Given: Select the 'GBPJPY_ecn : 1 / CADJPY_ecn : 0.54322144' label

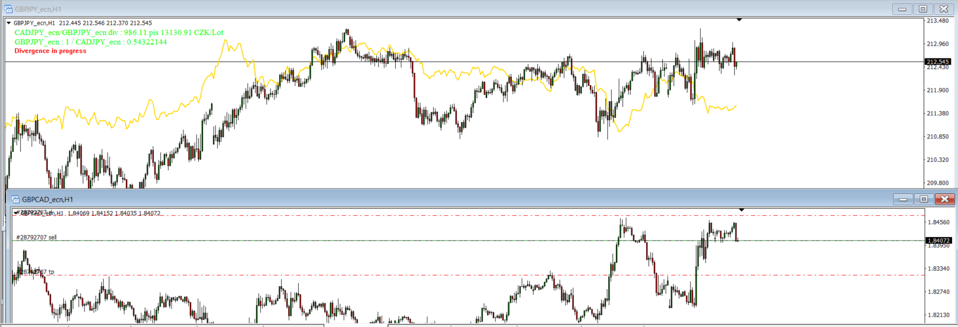Looking at the screenshot, I should pos(91,42).
